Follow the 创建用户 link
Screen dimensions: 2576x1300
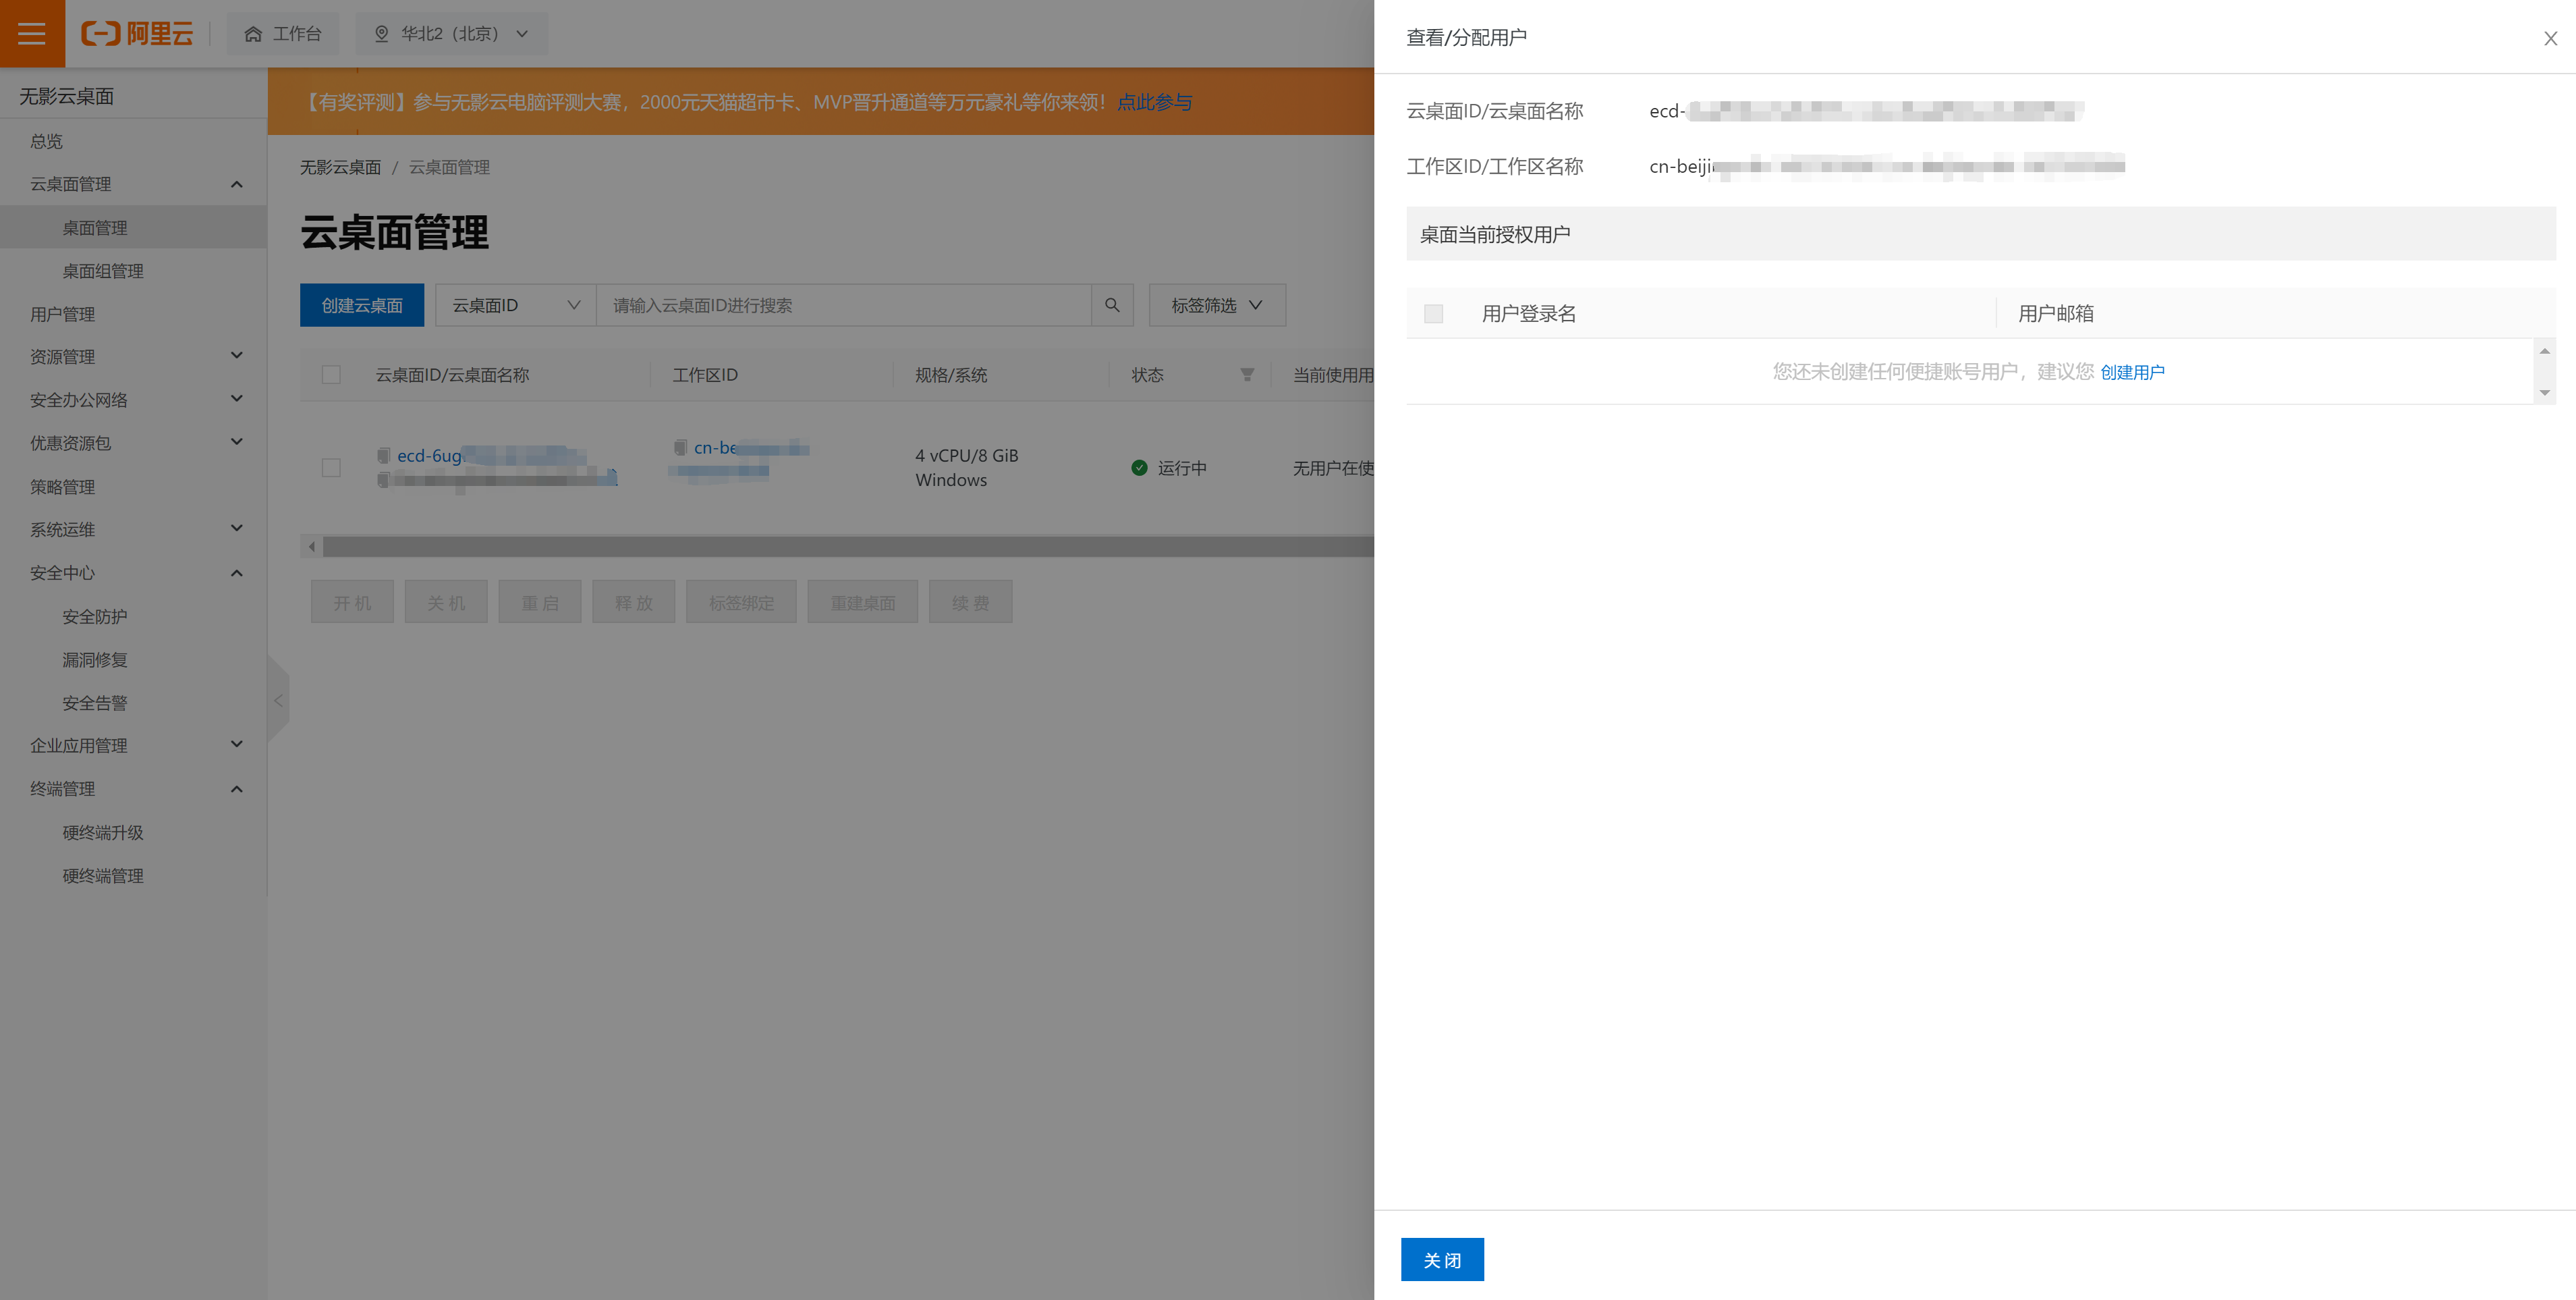click(x=2132, y=373)
